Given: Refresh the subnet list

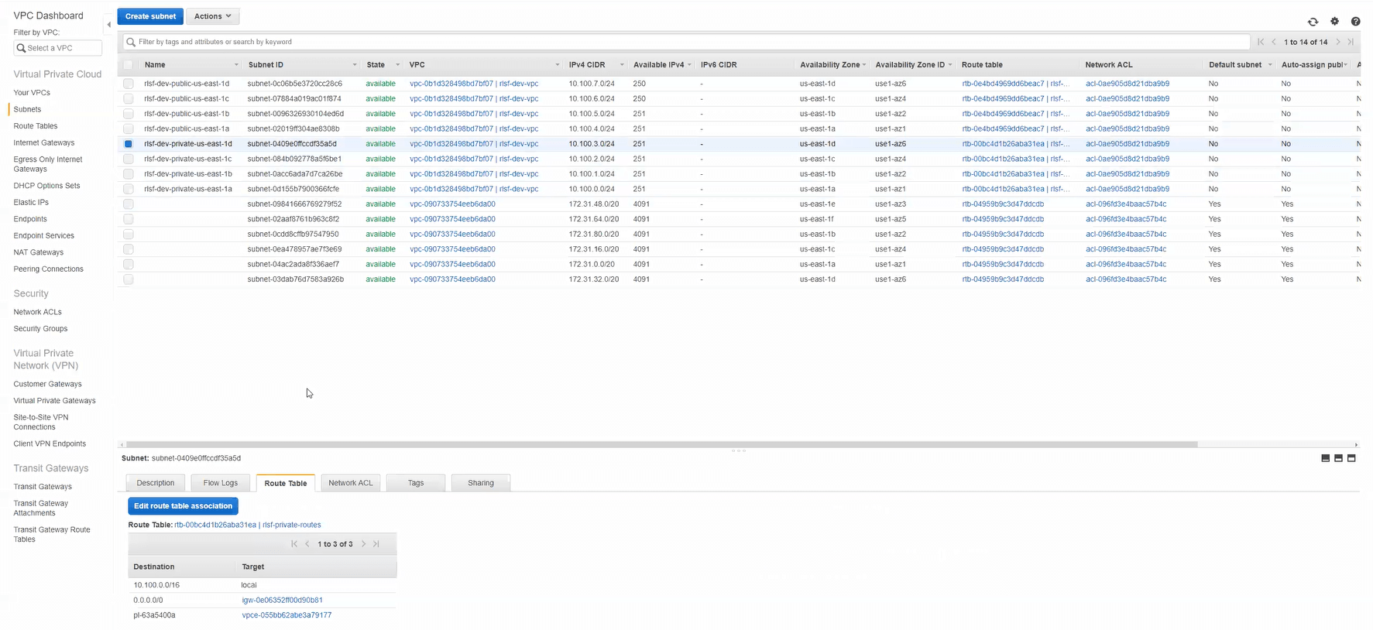Looking at the screenshot, I should pyautogui.click(x=1313, y=22).
